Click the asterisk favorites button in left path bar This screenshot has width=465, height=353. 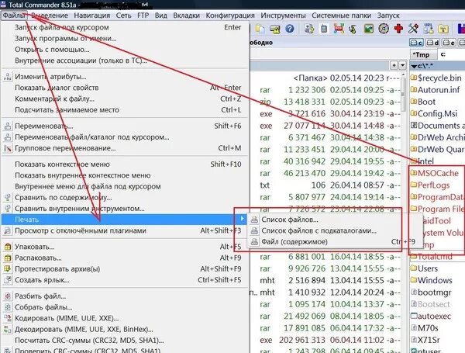coord(394,65)
